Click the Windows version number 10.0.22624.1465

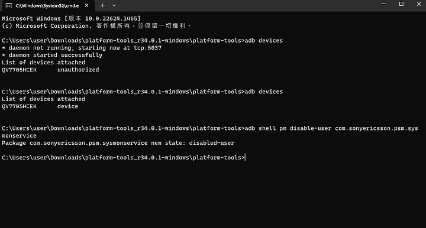(x=111, y=18)
